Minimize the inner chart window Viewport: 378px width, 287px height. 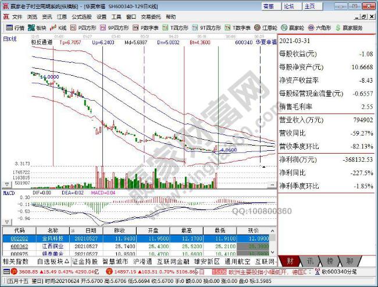(357, 17)
